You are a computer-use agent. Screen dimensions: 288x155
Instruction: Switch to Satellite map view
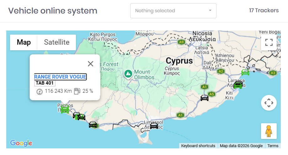(56, 42)
